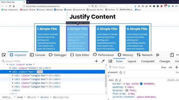The height and width of the screenshot is (100, 179).
Task: Select the Rules tab
Action: pyautogui.click(x=119, y=61)
